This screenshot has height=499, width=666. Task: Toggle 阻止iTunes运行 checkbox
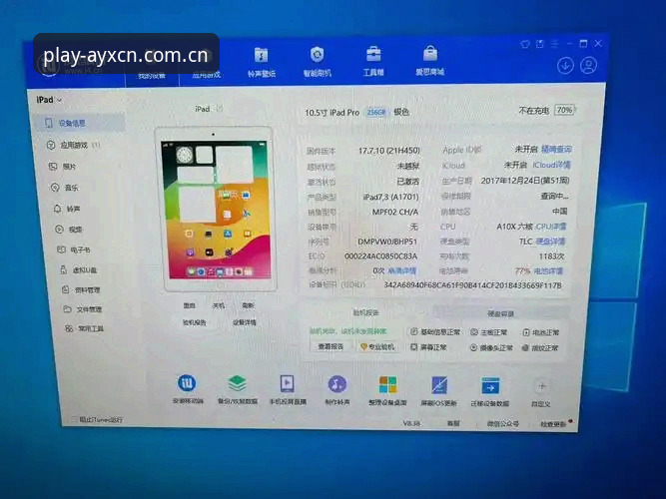[x=74, y=419]
